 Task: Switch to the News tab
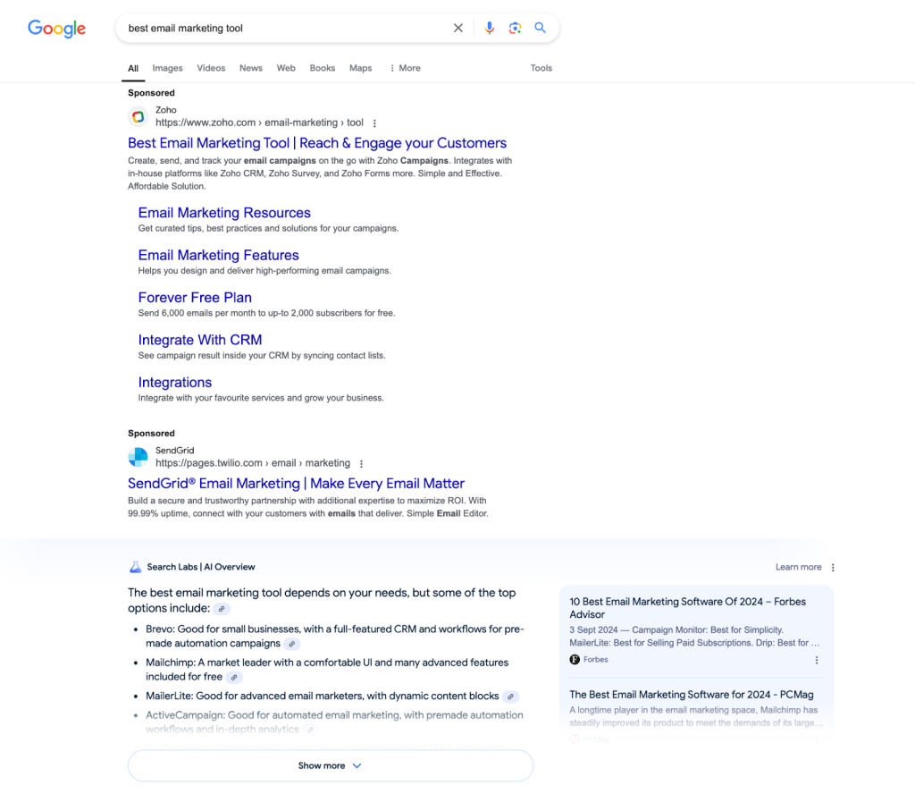pos(250,68)
